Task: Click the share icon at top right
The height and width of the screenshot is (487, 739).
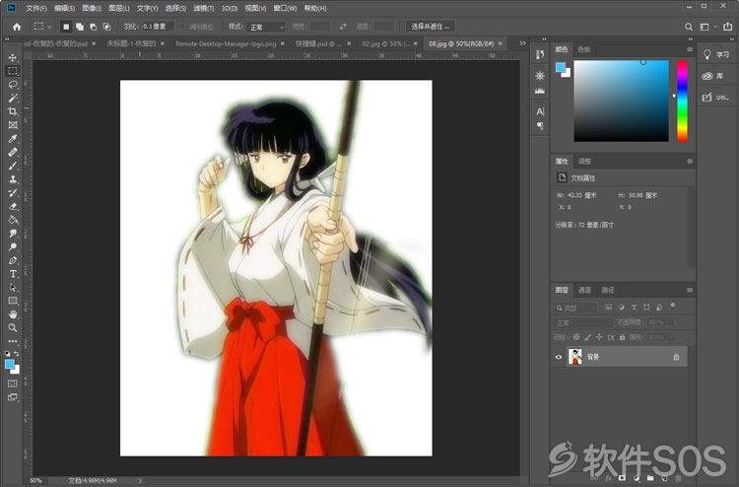Action: coord(728,27)
